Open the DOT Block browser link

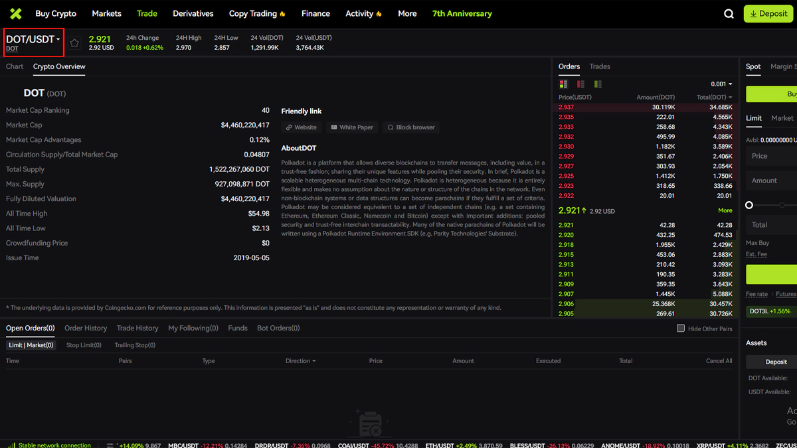pos(411,127)
